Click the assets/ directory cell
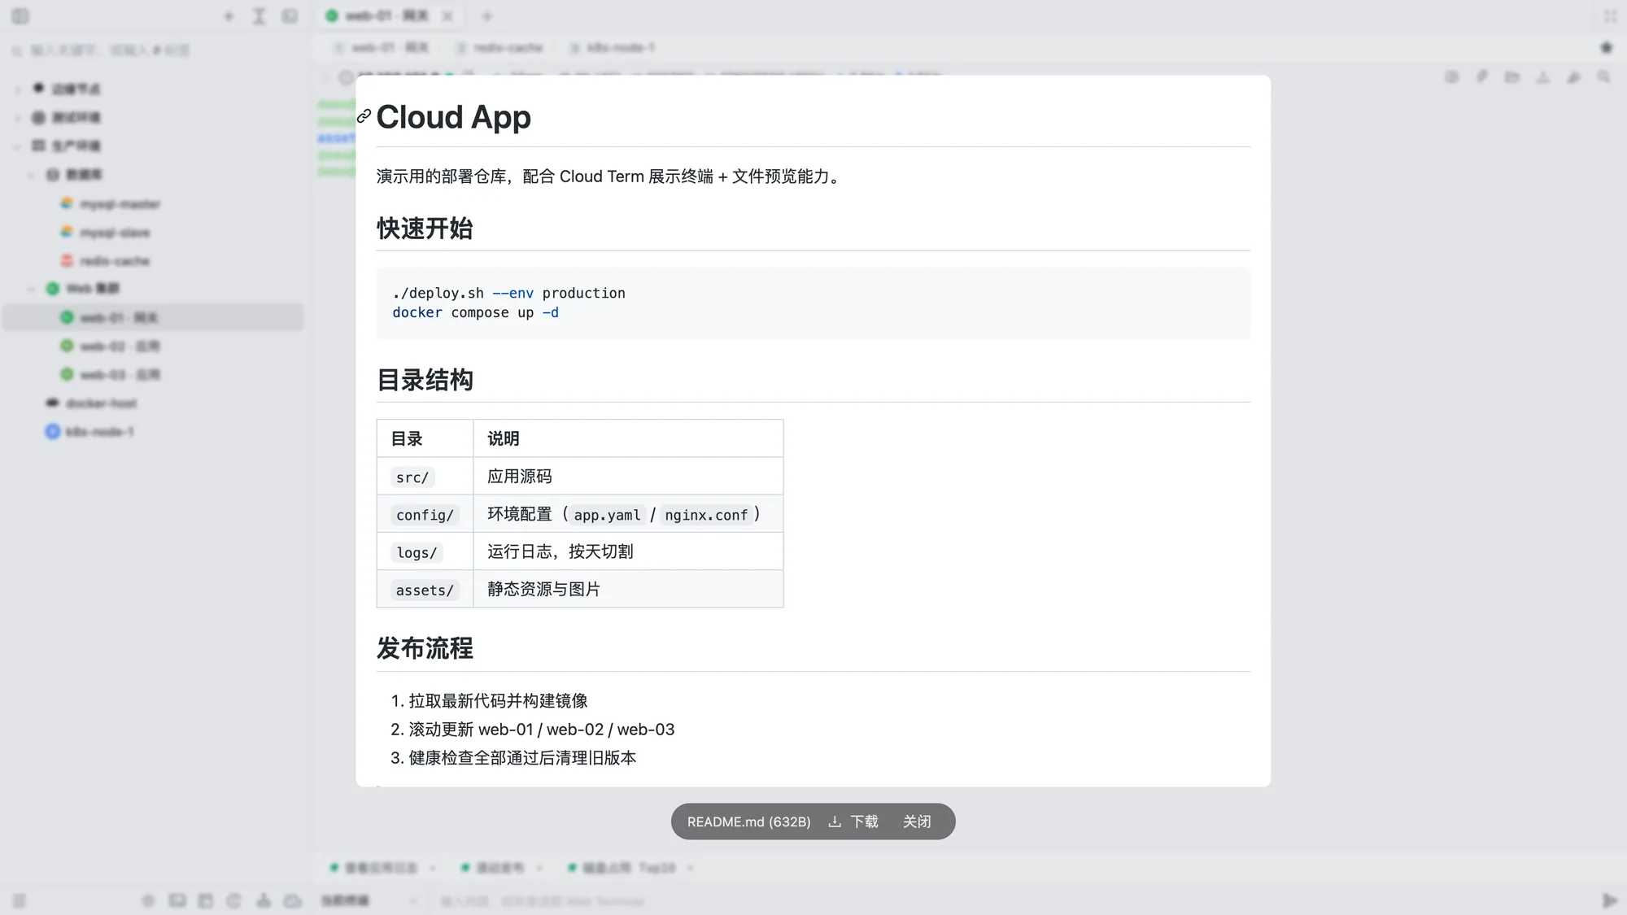Viewport: 1627px width, 915px height. point(425,590)
